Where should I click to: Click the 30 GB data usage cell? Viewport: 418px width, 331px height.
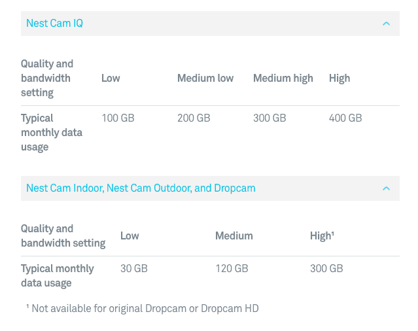[134, 269]
